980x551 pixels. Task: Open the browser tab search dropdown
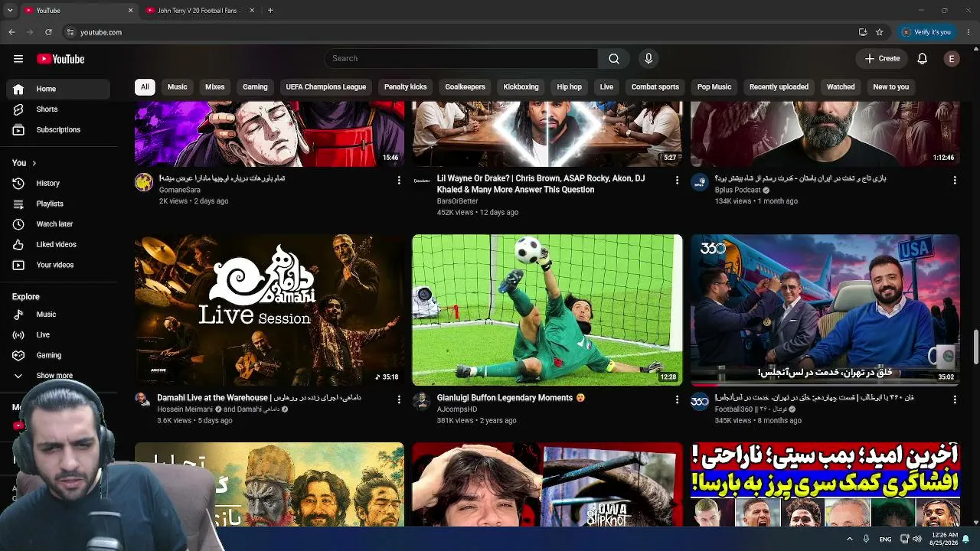pyautogui.click(x=10, y=11)
